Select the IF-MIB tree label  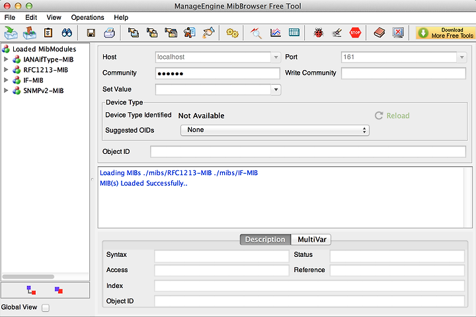(34, 80)
